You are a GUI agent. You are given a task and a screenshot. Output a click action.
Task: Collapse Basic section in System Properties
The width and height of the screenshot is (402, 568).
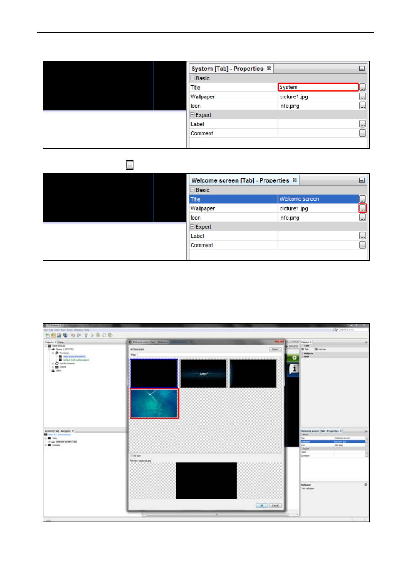192,78
